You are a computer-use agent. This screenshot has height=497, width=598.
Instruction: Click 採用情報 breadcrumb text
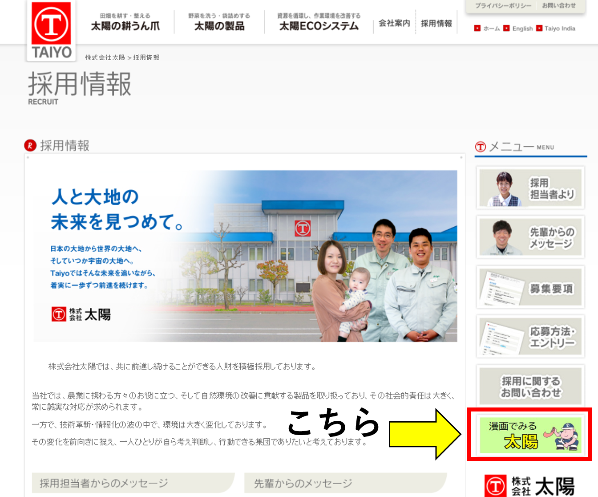tap(146, 57)
